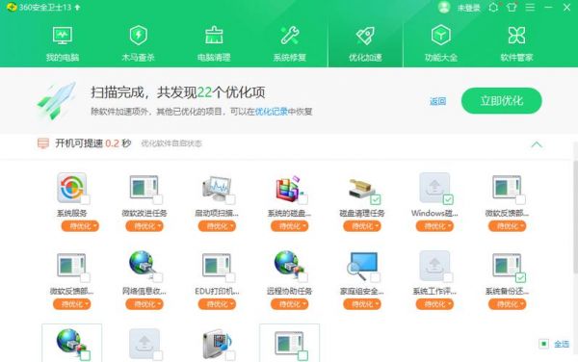Click the 立即优化 button
This screenshot has width=578, height=362.
[x=501, y=101]
